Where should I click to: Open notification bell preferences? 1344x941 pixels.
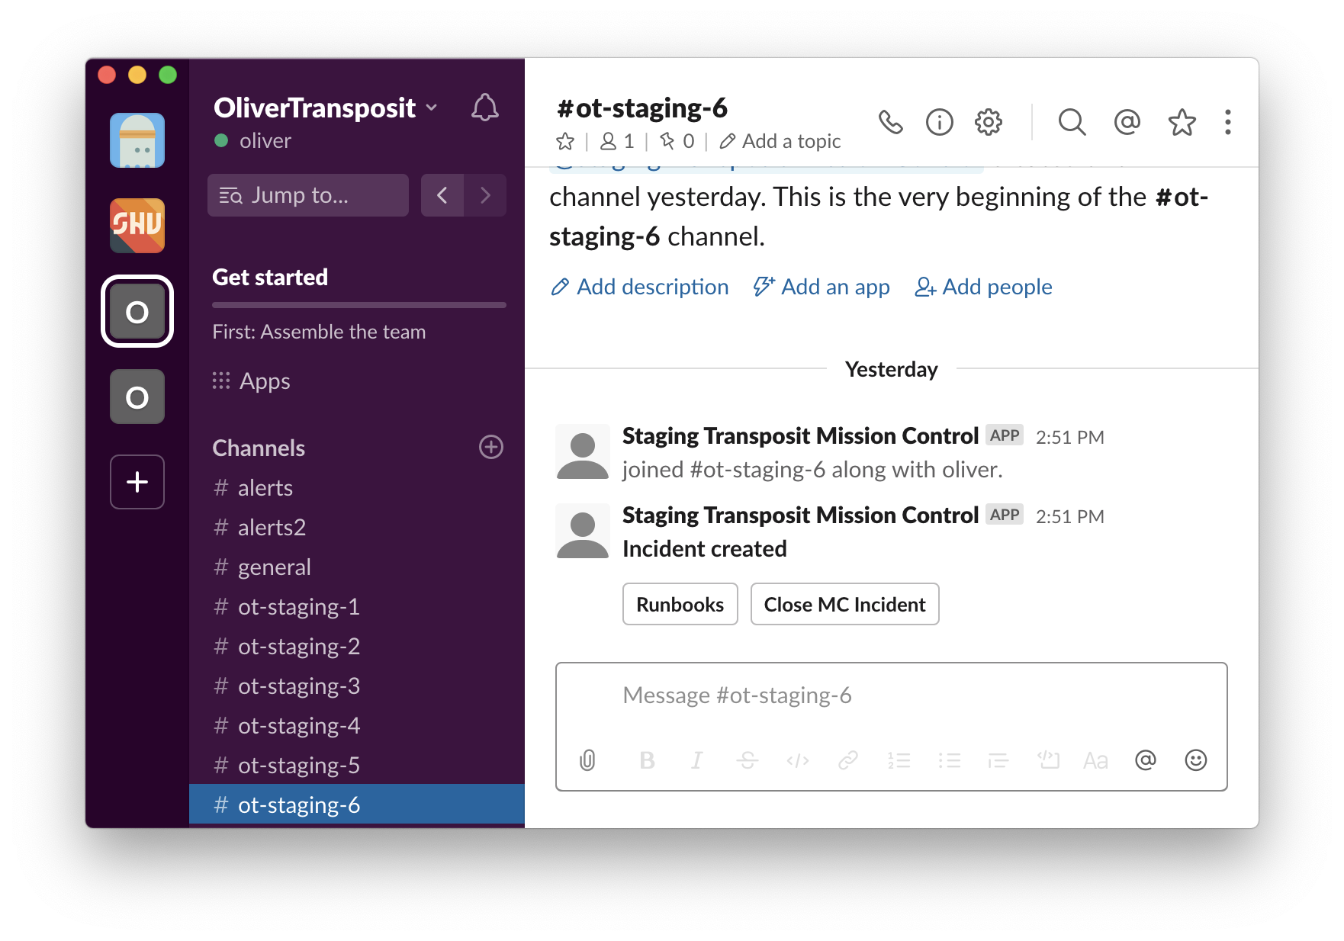484,108
